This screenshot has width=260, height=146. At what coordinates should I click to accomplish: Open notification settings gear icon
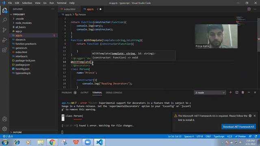[250, 116]
